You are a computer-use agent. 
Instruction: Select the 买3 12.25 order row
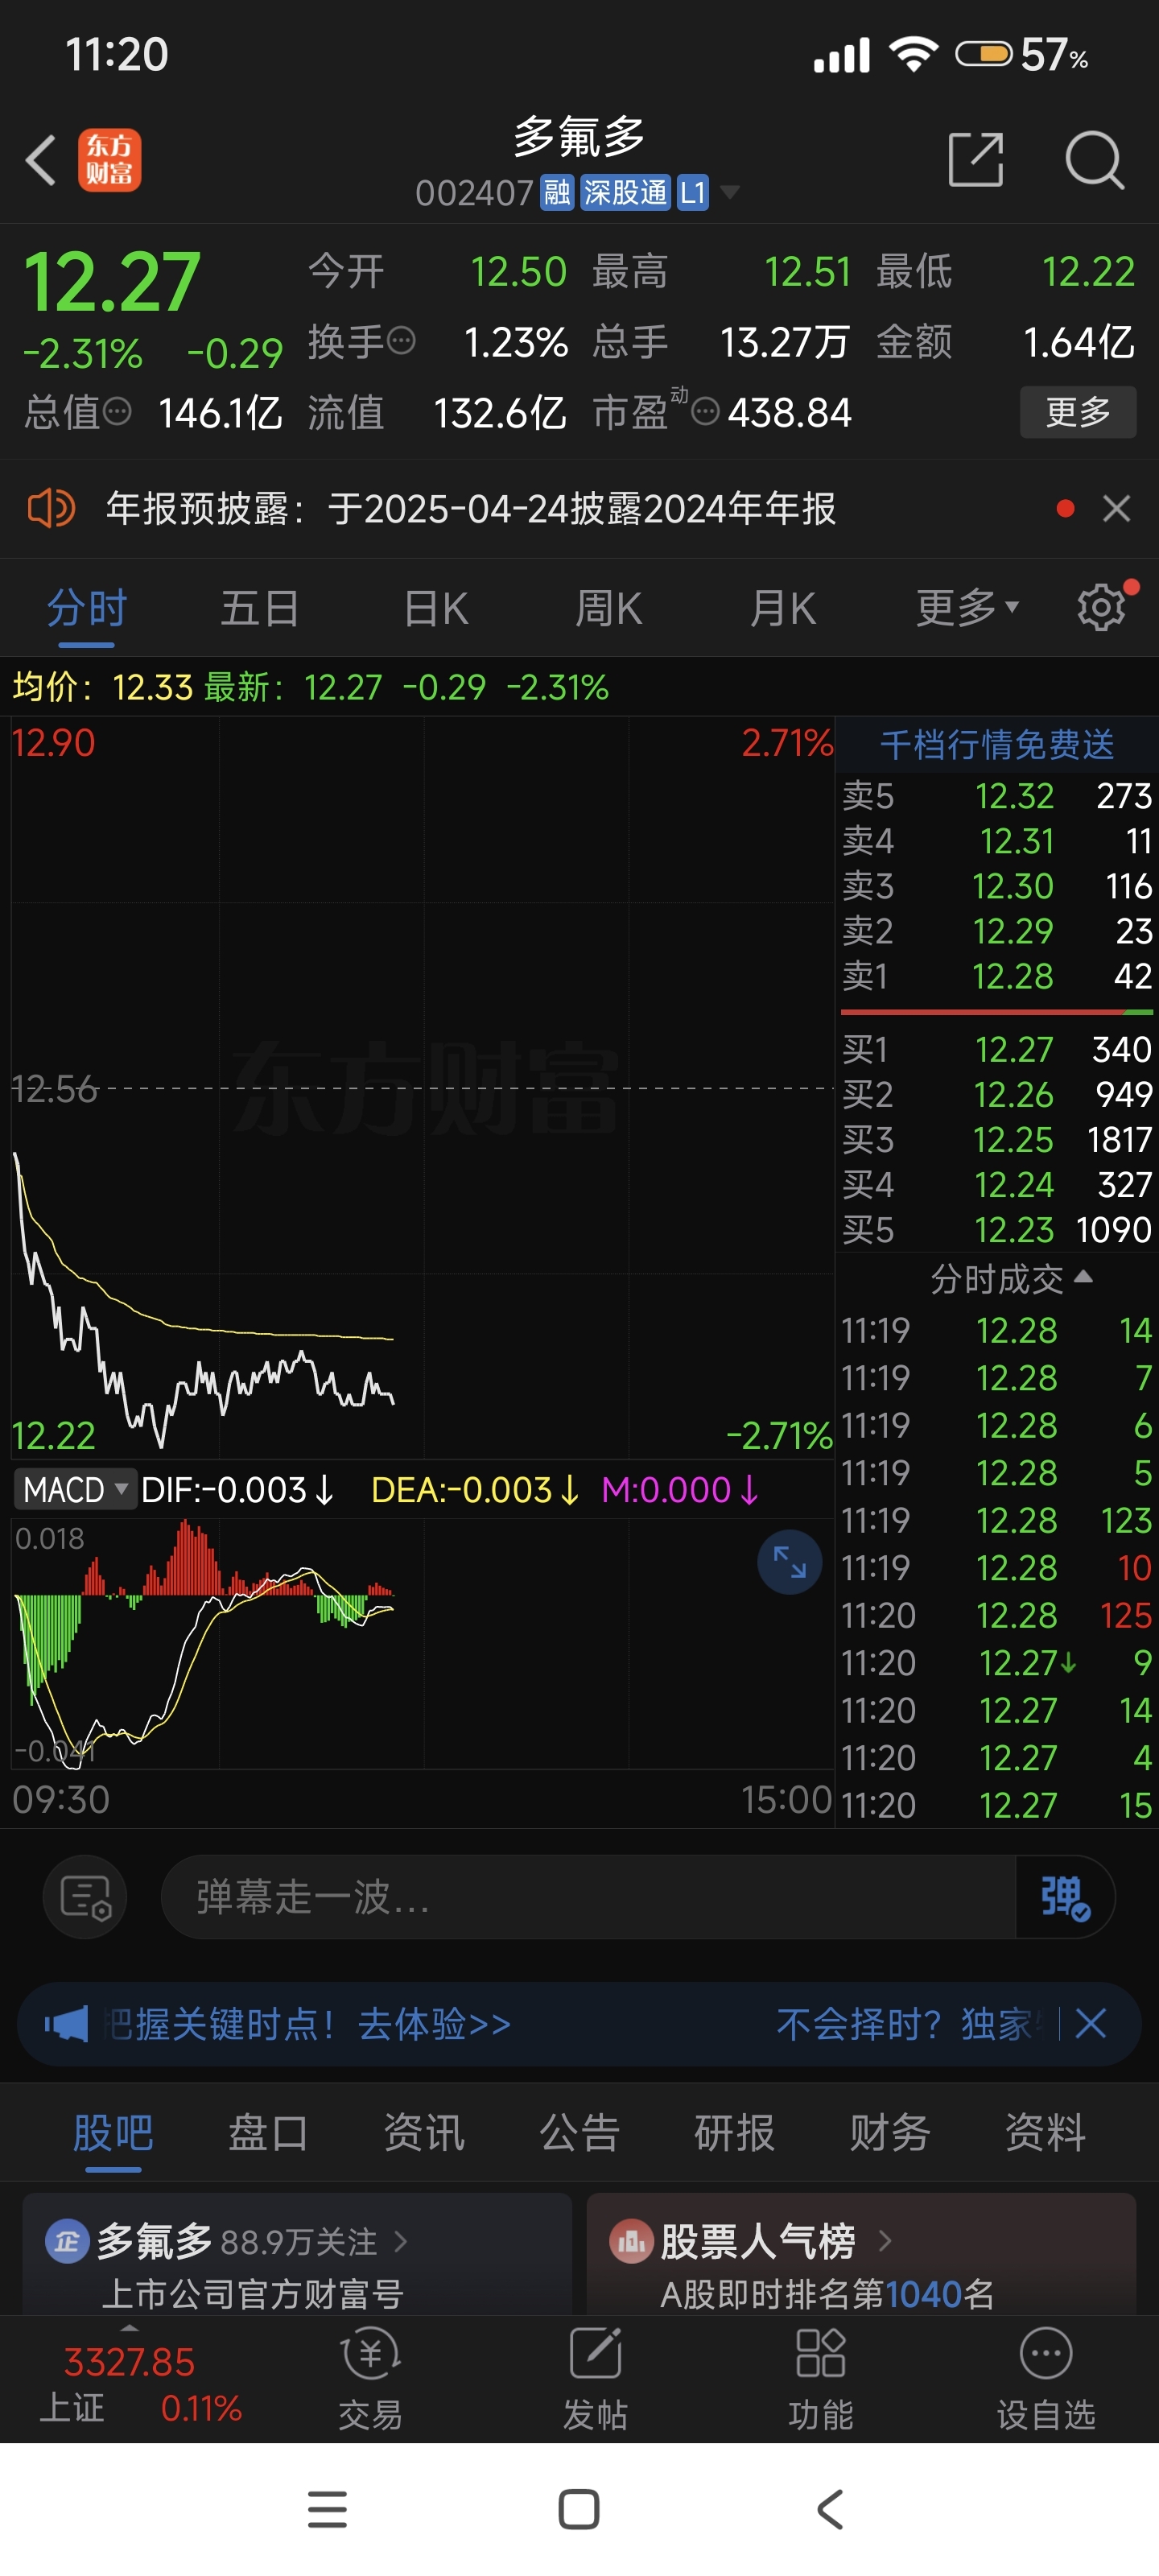(x=997, y=1139)
